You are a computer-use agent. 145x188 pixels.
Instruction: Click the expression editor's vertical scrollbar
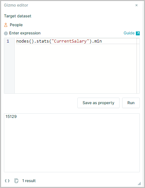point(138,66)
